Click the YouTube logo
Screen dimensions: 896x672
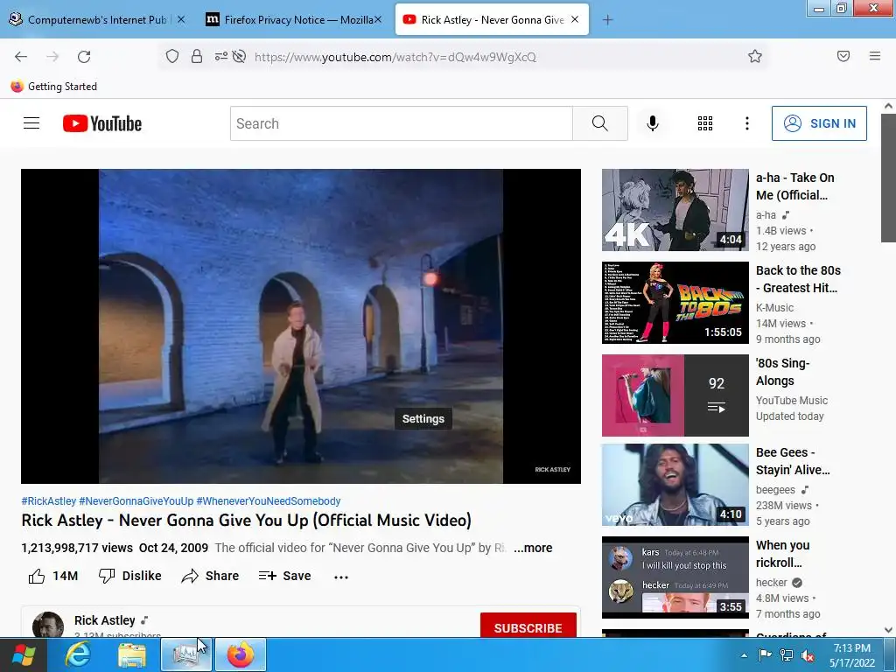pos(102,123)
